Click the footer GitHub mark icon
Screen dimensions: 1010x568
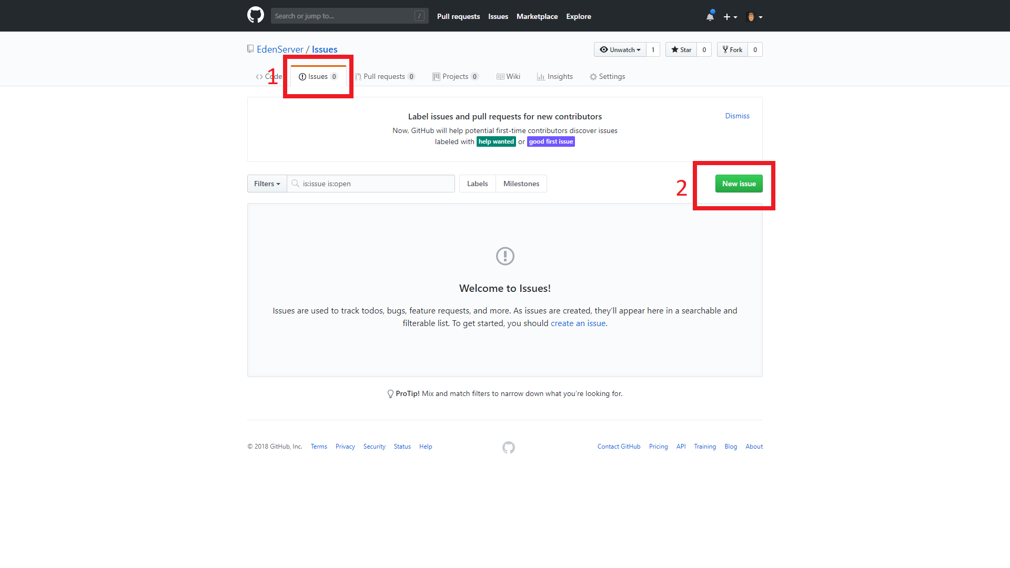point(508,448)
